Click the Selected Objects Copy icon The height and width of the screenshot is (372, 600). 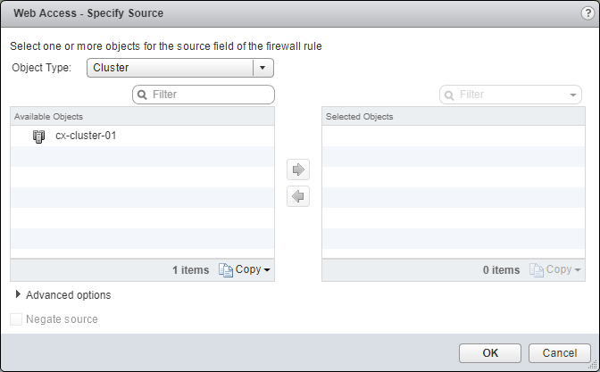[537, 270]
